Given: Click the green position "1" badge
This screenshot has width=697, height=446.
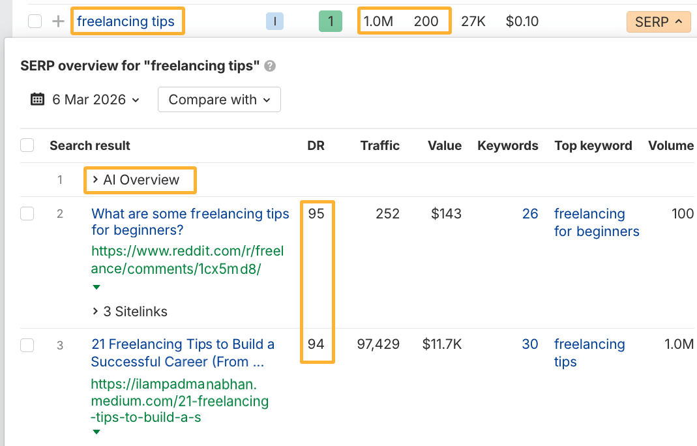Looking at the screenshot, I should (x=330, y=21).
